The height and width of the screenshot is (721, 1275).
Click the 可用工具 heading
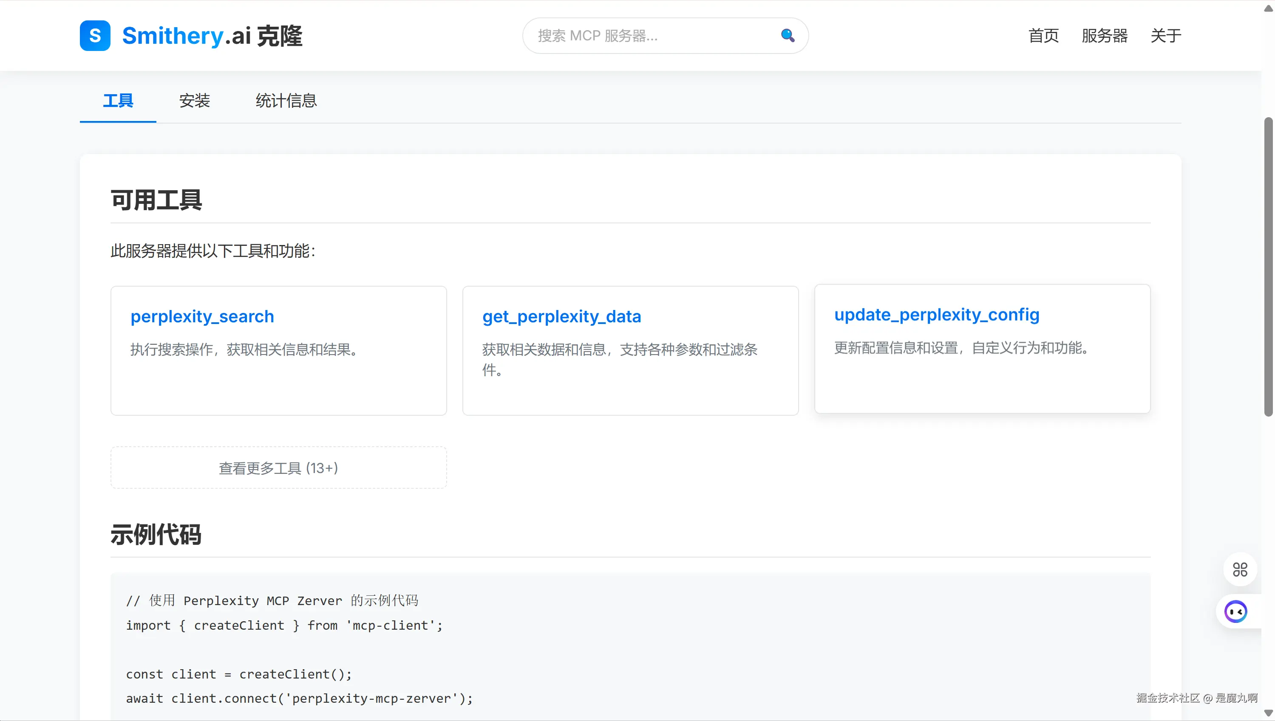(156, 200)
